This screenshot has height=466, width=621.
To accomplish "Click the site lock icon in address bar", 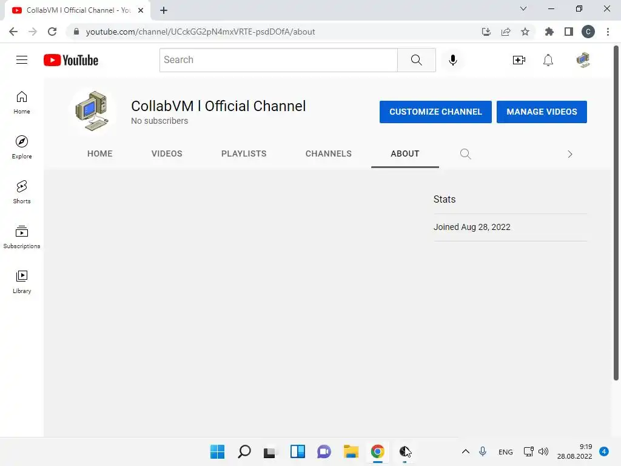I will 76,32.
